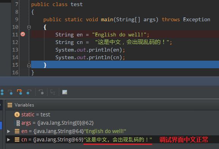The height and width of the screenshot is (149, 219).
Task: Expand the cn variable node
Action: 9,140
